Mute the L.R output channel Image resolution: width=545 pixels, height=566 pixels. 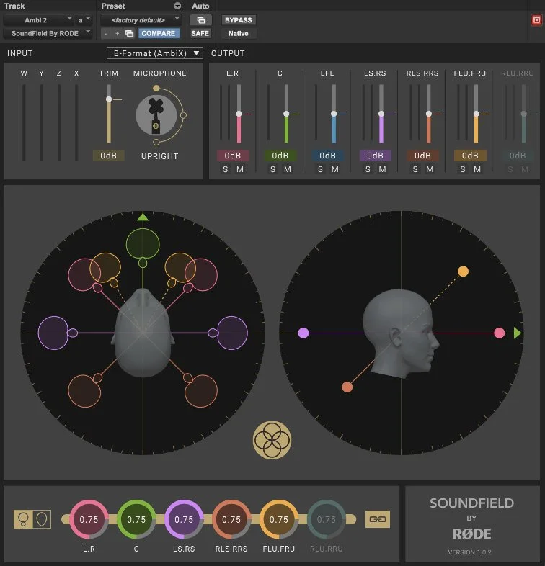tap(240, 169)
